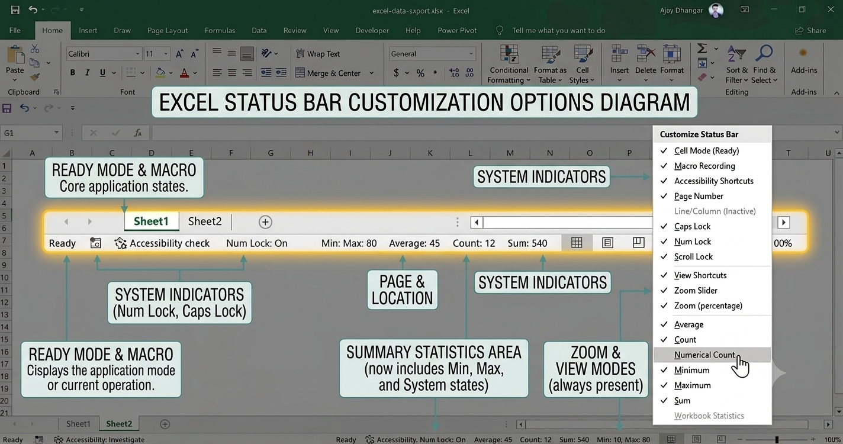843x444 pixels.
Task: Click the Save icon in title bar
Action: pos(15,10)
